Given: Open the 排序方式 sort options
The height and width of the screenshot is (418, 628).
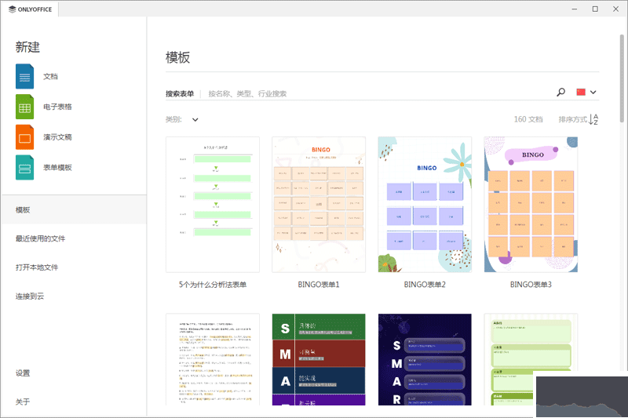Looking at the screenshot, I should [572, 120].
